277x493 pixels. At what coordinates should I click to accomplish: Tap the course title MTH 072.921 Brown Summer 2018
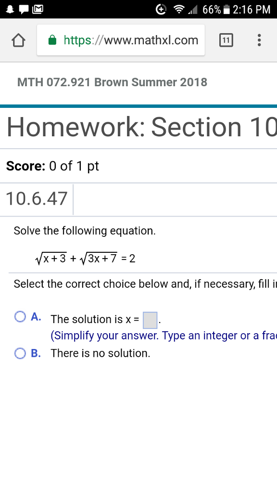(x=113, y=82)
